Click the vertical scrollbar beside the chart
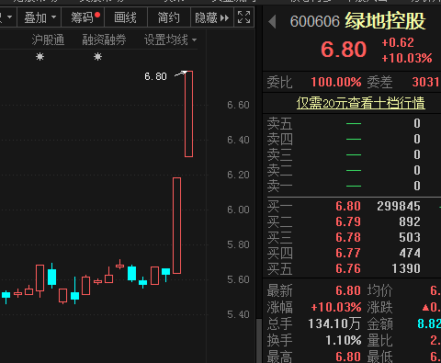The width and height of the screenshot is (441, 363). [x=259, y=341]
